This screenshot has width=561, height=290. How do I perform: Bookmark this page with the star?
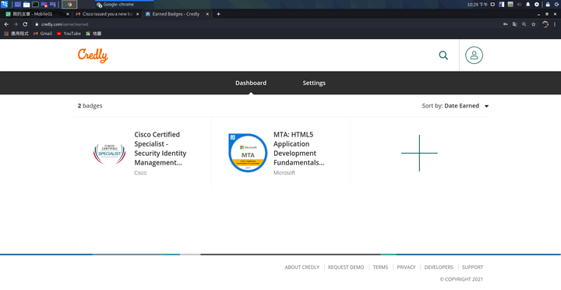click(x=534, y=24)
